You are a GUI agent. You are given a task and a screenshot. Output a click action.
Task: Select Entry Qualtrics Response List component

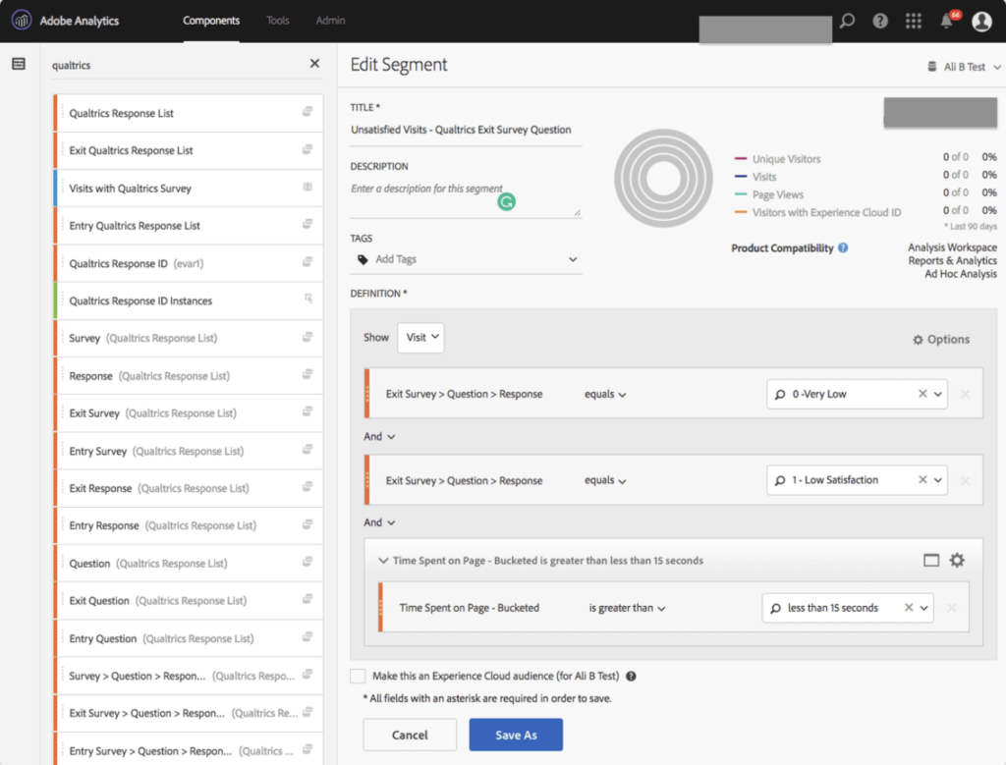click(189, 226)
